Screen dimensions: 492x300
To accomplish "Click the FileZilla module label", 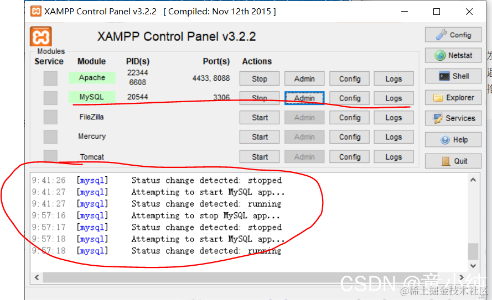I will click(92, 117).
